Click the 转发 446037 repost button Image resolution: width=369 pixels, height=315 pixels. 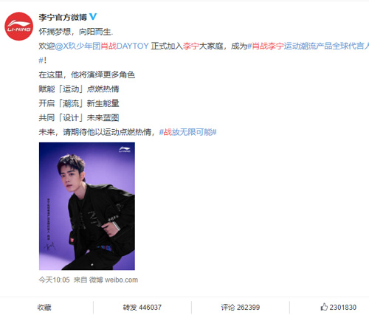pyautogui.click(x=142, y=307)
